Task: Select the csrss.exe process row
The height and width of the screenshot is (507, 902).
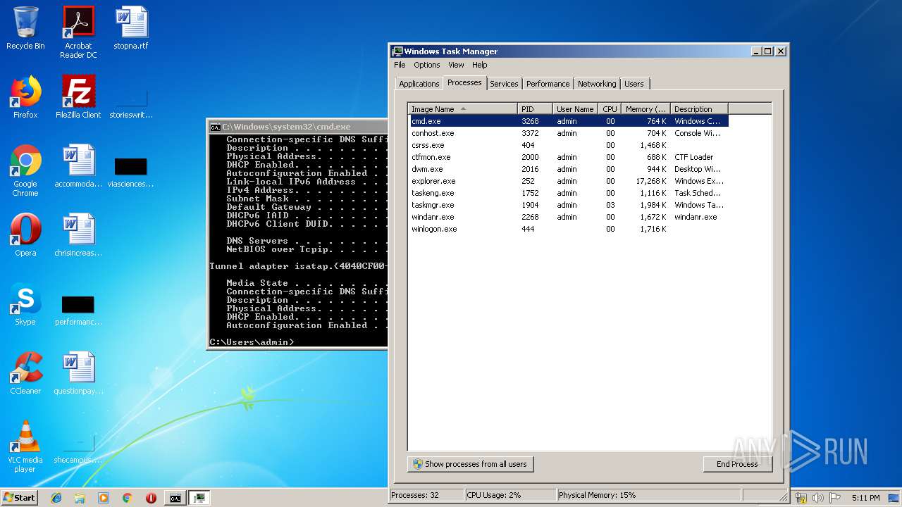Action: tap(568, 145)
